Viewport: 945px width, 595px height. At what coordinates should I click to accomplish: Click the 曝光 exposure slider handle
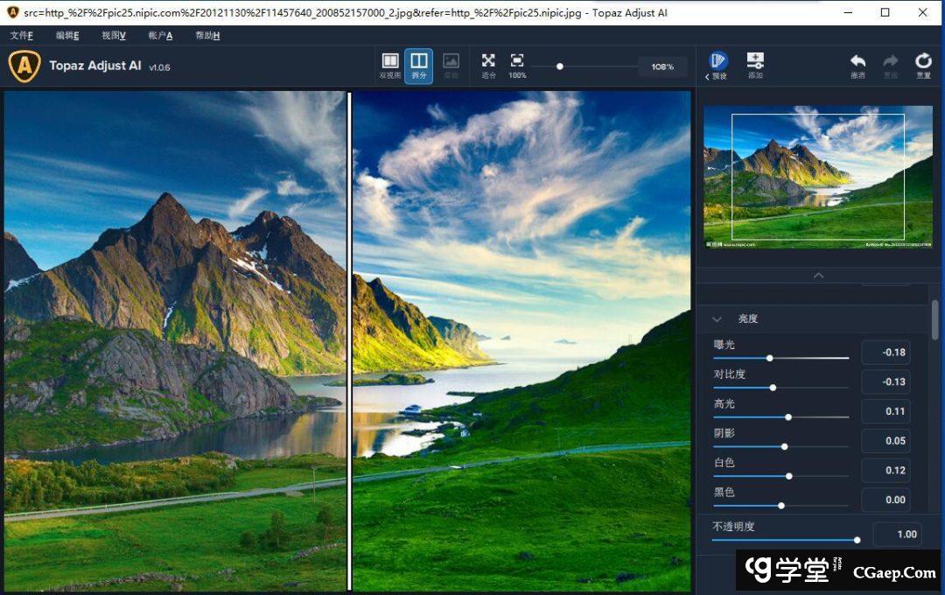pos(770,358)
